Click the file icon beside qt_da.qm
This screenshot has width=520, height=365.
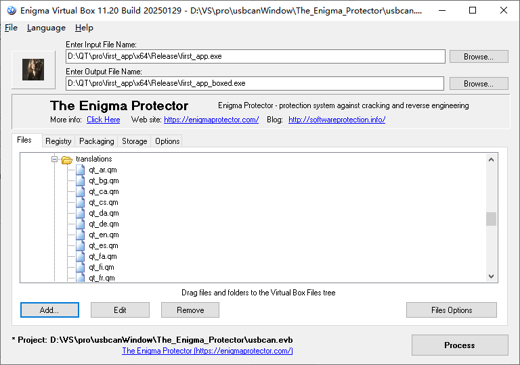coord(81,214)
